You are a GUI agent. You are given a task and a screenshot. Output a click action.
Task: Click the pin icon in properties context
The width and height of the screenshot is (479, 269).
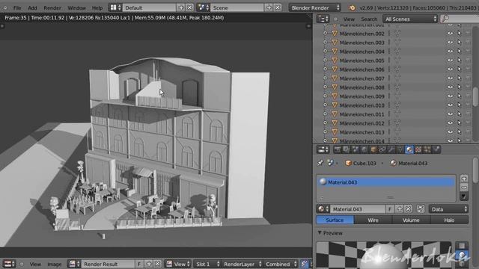(320, 163)
